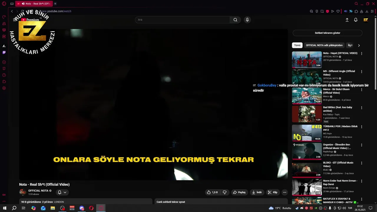Viewport: 377px width, 212px height.
Task: Search with the YouTube magnifier button
Action: pos(235,20)
